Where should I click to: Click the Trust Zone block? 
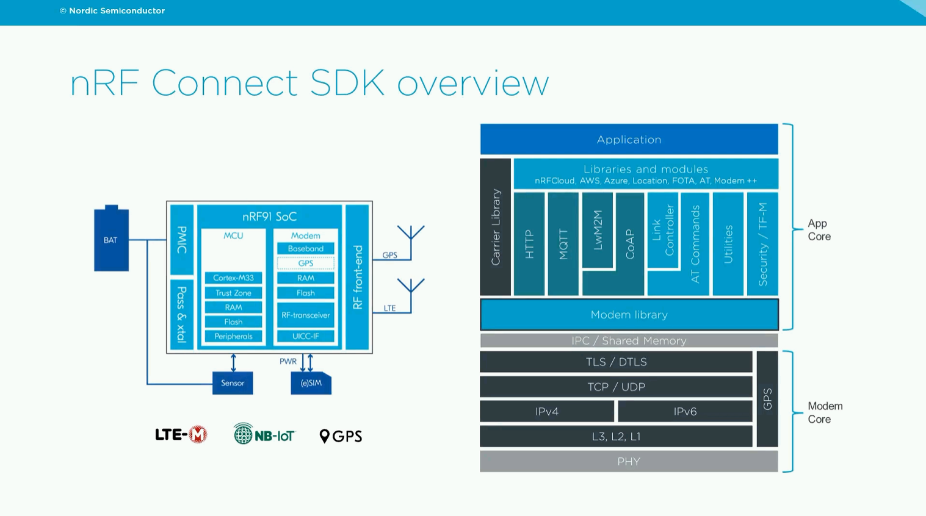tap(233, 293)
